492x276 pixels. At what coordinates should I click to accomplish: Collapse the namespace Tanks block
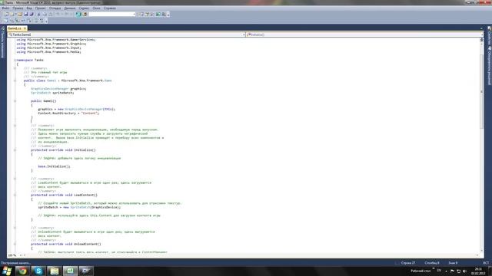[15, 60]
